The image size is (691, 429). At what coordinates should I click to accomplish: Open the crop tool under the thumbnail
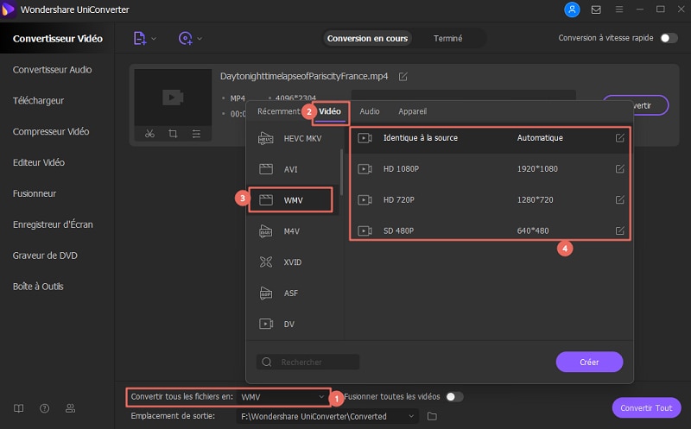point(173,134)
